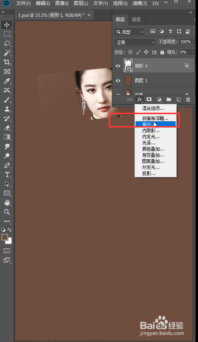Screen dimensions: 198x342
Task: Choose 内阴影... layer style
Action: pyautogui.click(x=155, y=131)
